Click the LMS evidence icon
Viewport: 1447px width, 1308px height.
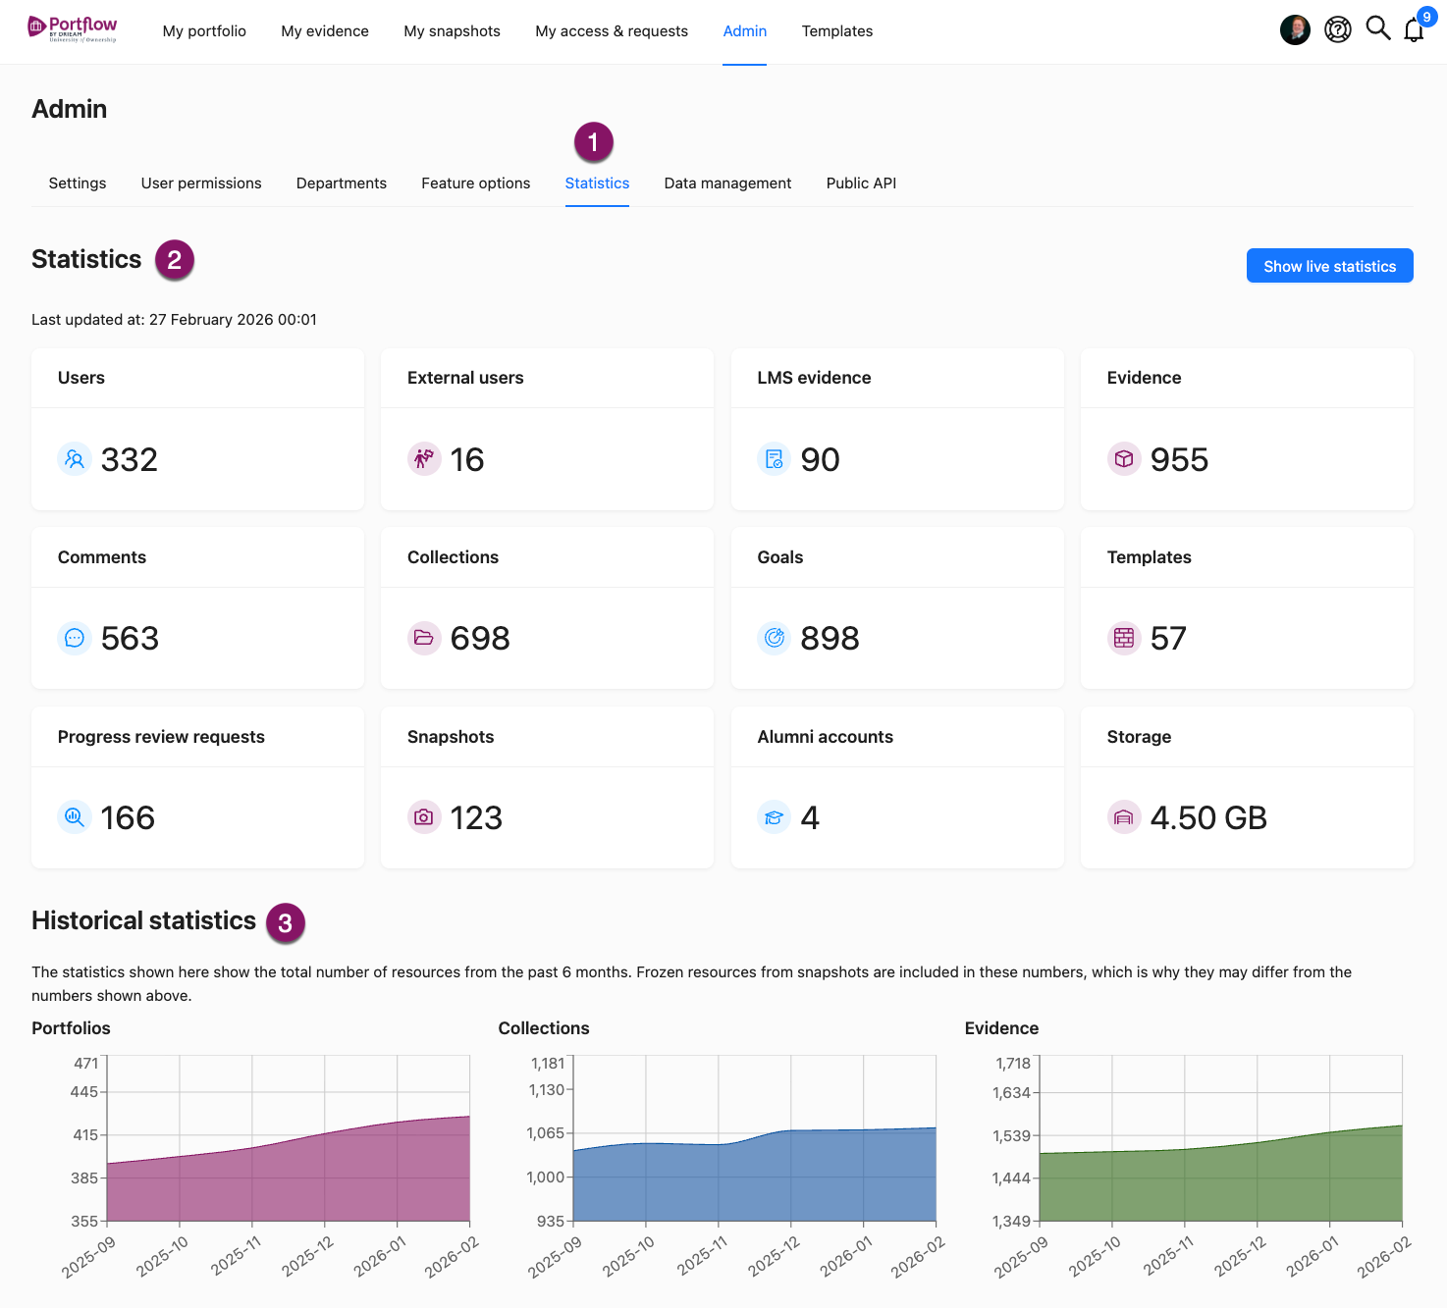(774, 458)
